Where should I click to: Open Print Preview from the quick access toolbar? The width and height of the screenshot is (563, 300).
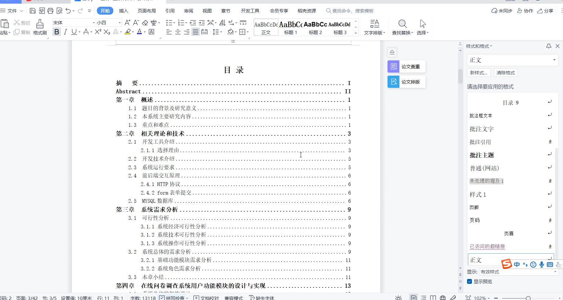pos(59,11)
